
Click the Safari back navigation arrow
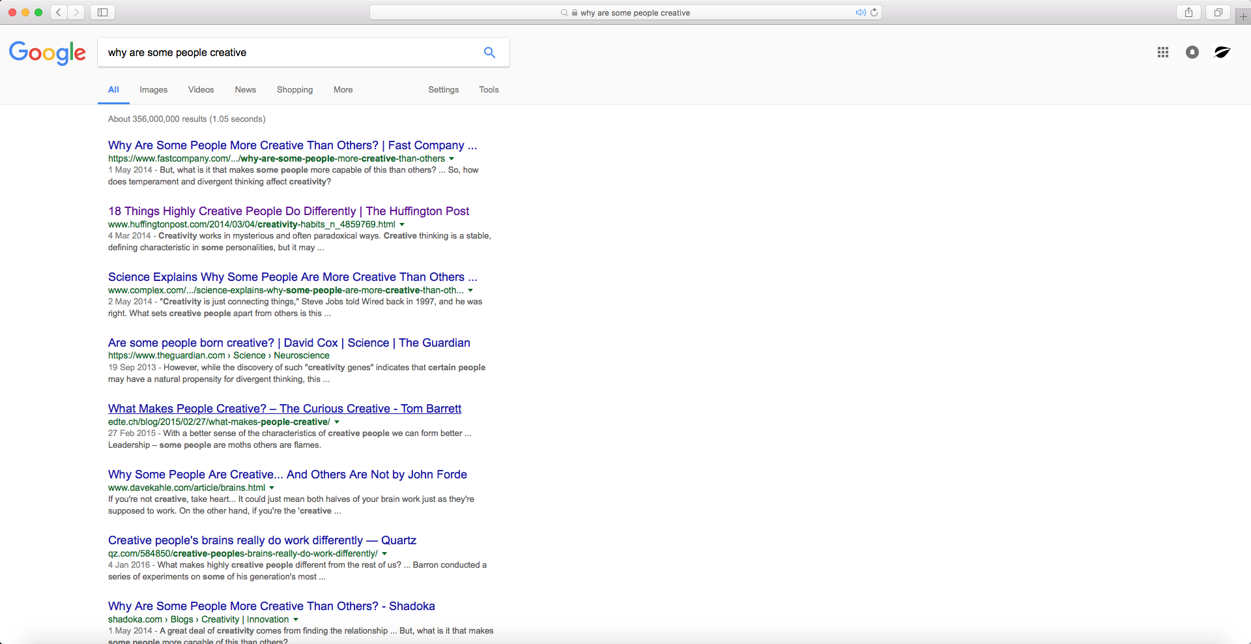59,12
